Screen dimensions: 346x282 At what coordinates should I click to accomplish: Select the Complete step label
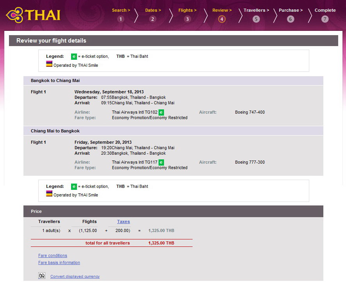pos(325,10)
